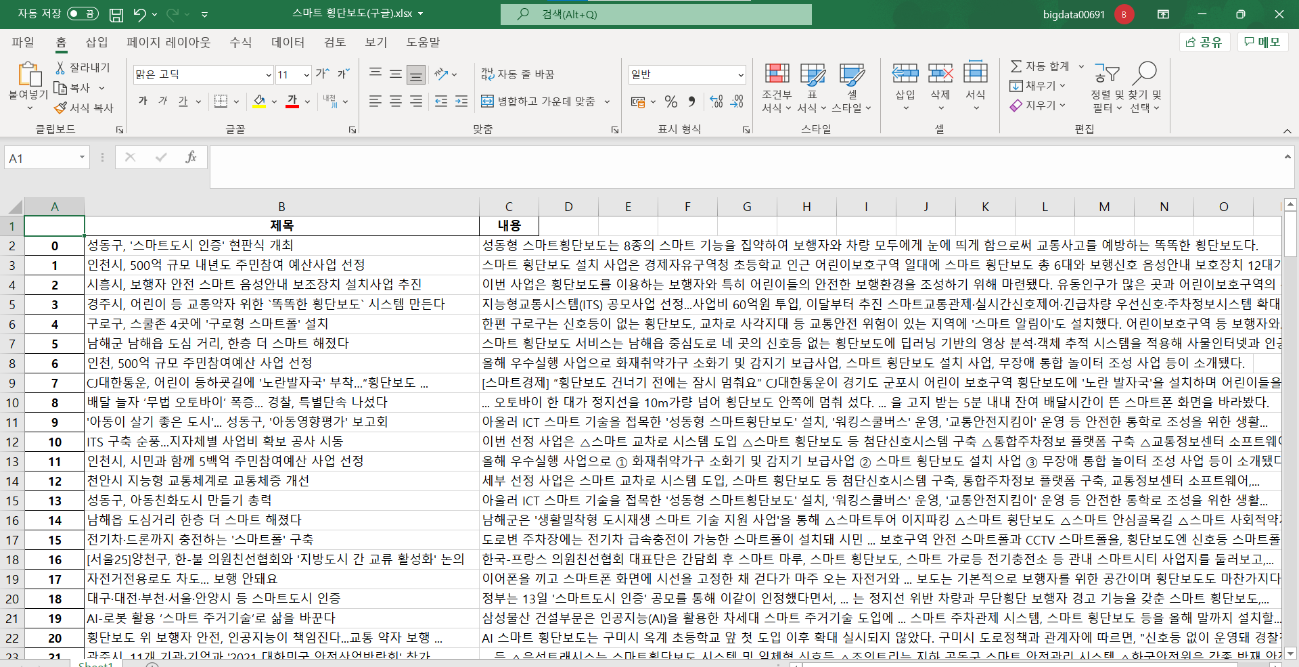This screenshot has height=667, width=1299.
Task: Open the fill color dropdown arrow
Action: coord(274,101)
